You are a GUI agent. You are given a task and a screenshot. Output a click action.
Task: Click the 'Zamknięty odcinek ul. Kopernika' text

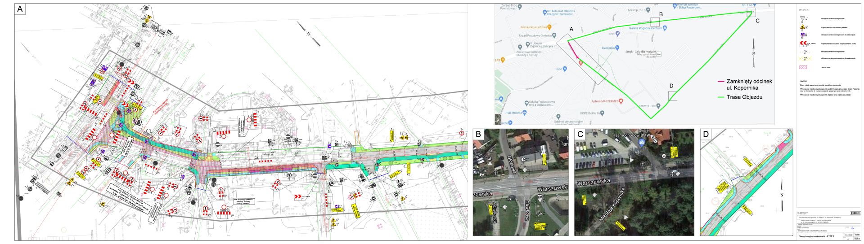click(x=749, y=84)
